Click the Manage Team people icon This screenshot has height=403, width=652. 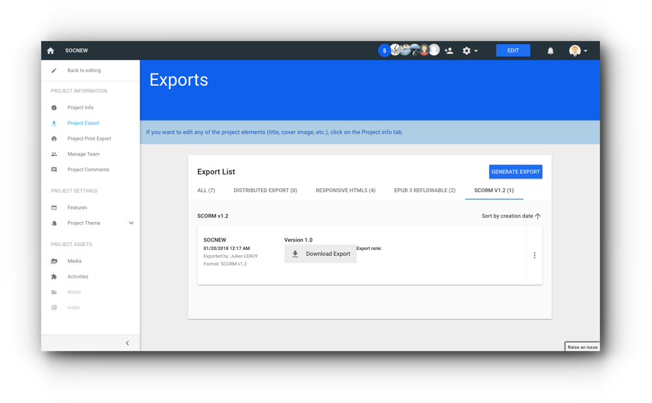coord(54,154)
